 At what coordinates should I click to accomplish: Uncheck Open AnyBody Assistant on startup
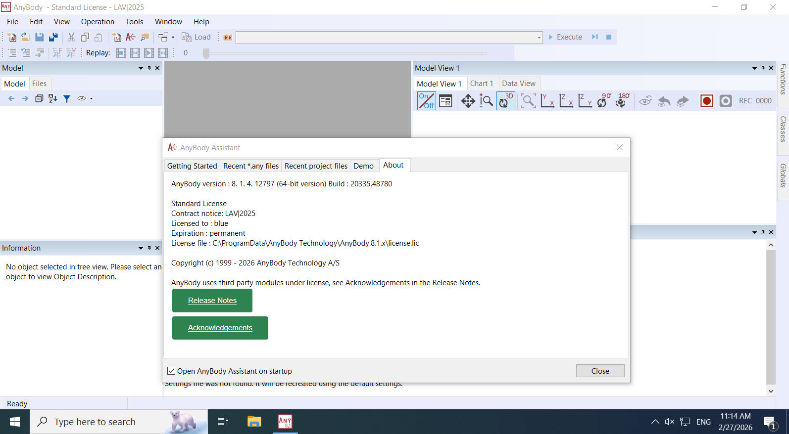pyautogui.click(x=171, y=371)
